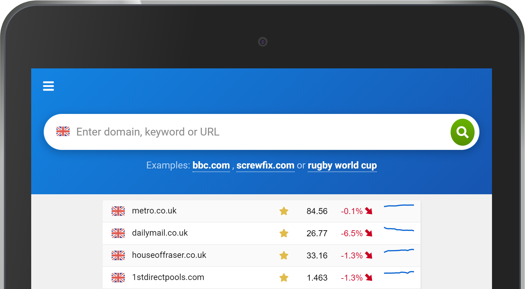Open the bbc.com example link
This screenshot has height=289, width=525.
tap(211, 165)
